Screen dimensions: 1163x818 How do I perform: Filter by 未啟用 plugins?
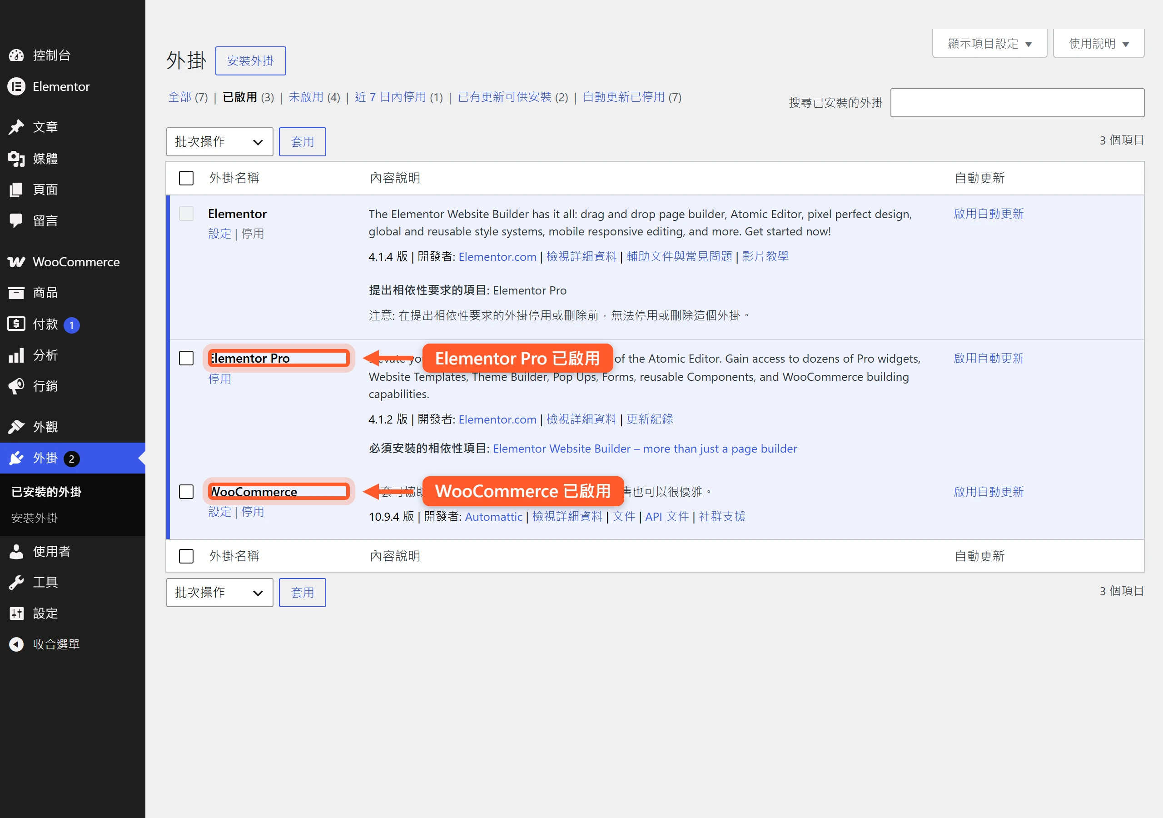(305, 97)
